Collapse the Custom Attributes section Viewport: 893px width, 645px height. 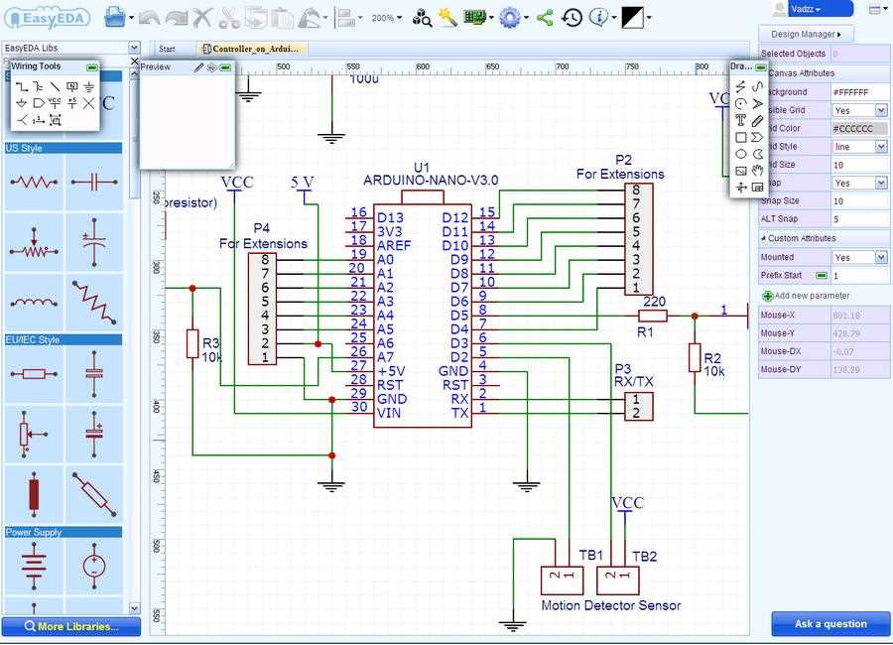[763, 237]
